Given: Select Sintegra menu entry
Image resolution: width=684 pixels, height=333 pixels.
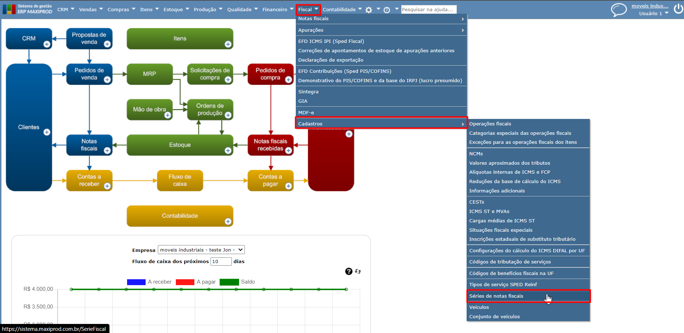Looking at the screenshot, I should (x=381, y=92).
